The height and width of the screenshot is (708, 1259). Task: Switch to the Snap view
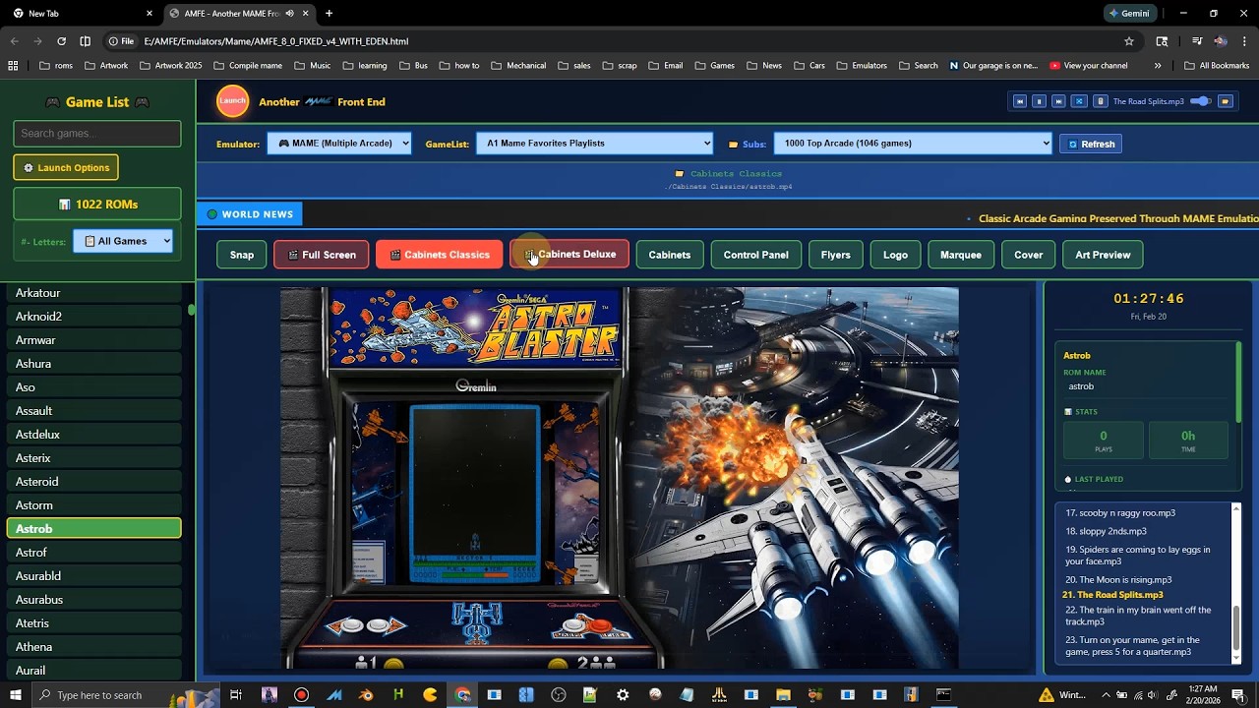coord(242,255)
